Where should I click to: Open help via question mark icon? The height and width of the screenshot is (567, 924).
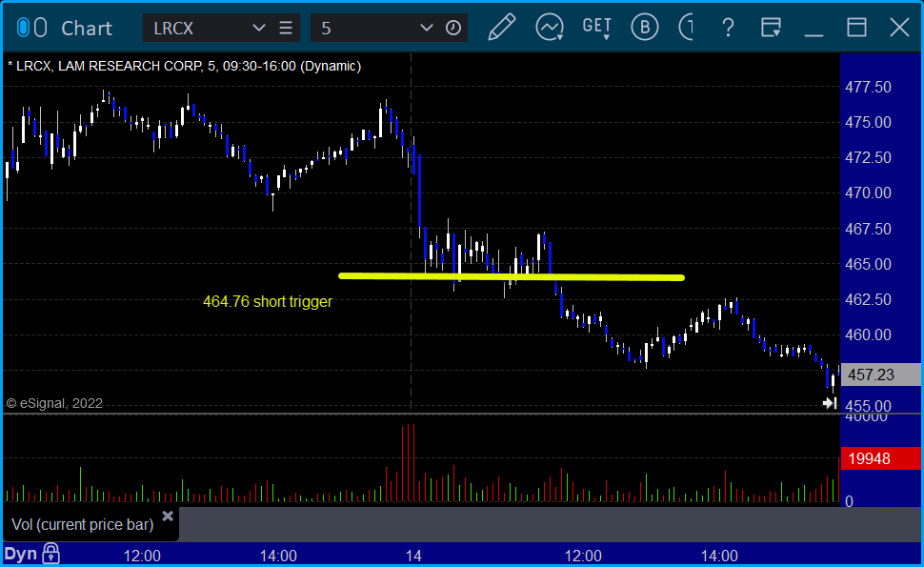pyautogui.click(x=728, y=27)
